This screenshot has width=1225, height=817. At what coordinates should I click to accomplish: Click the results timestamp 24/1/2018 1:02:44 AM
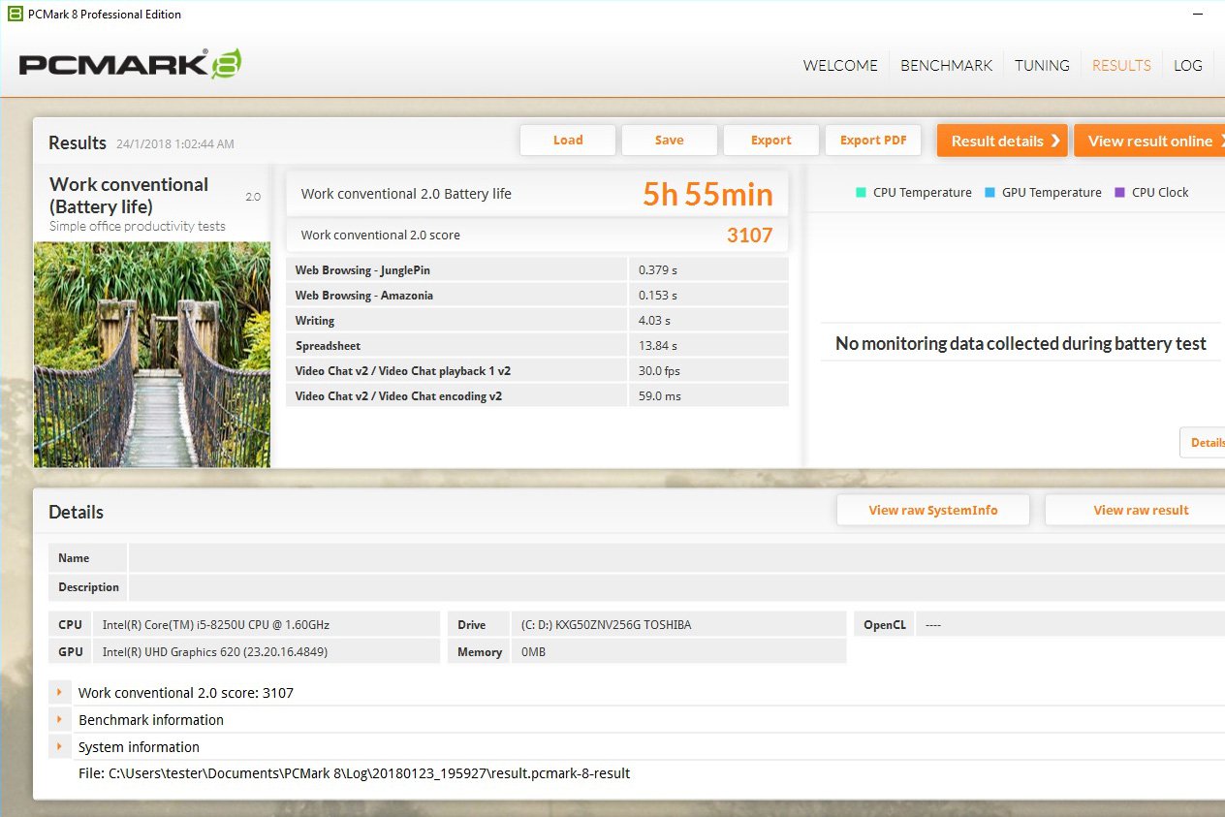pos(174,144)
